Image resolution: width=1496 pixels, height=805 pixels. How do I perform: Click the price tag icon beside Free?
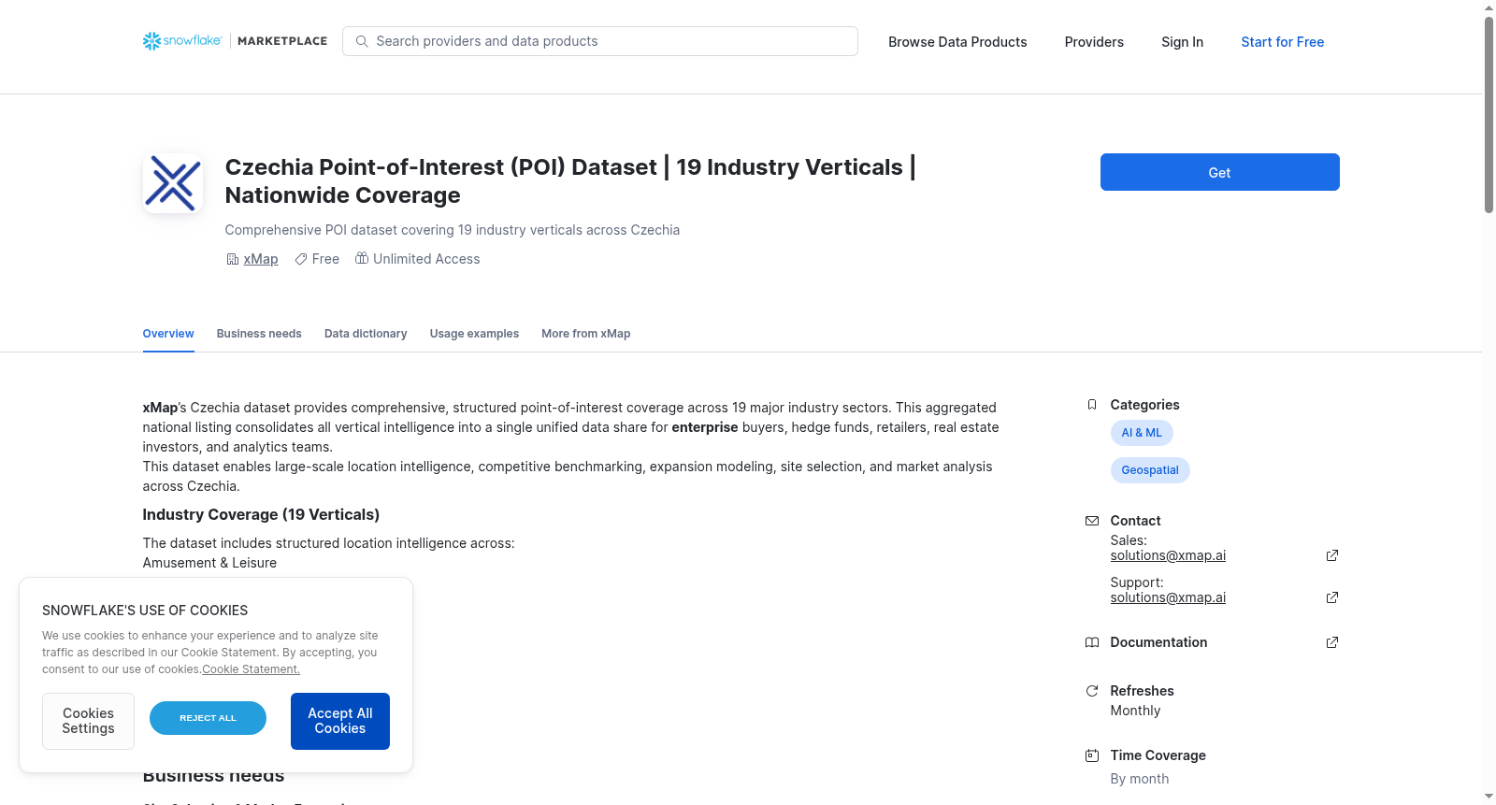(x=301, y=259)
